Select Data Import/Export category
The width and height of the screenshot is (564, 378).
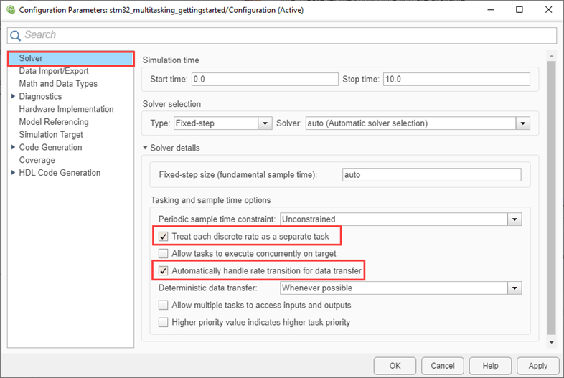[x=54, y=71]
